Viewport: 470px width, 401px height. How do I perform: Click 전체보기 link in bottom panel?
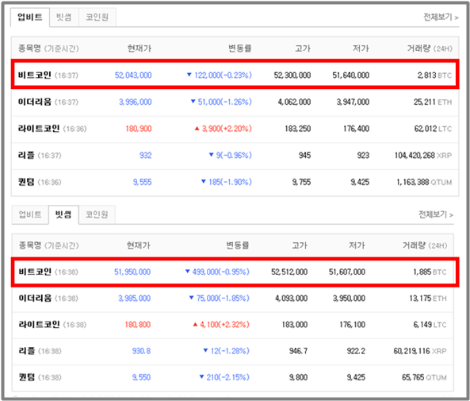click(x=436, y=214)
